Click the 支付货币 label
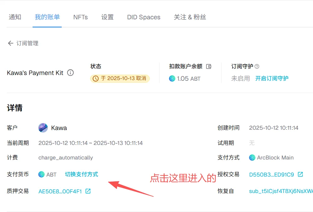 pos(18,174)
